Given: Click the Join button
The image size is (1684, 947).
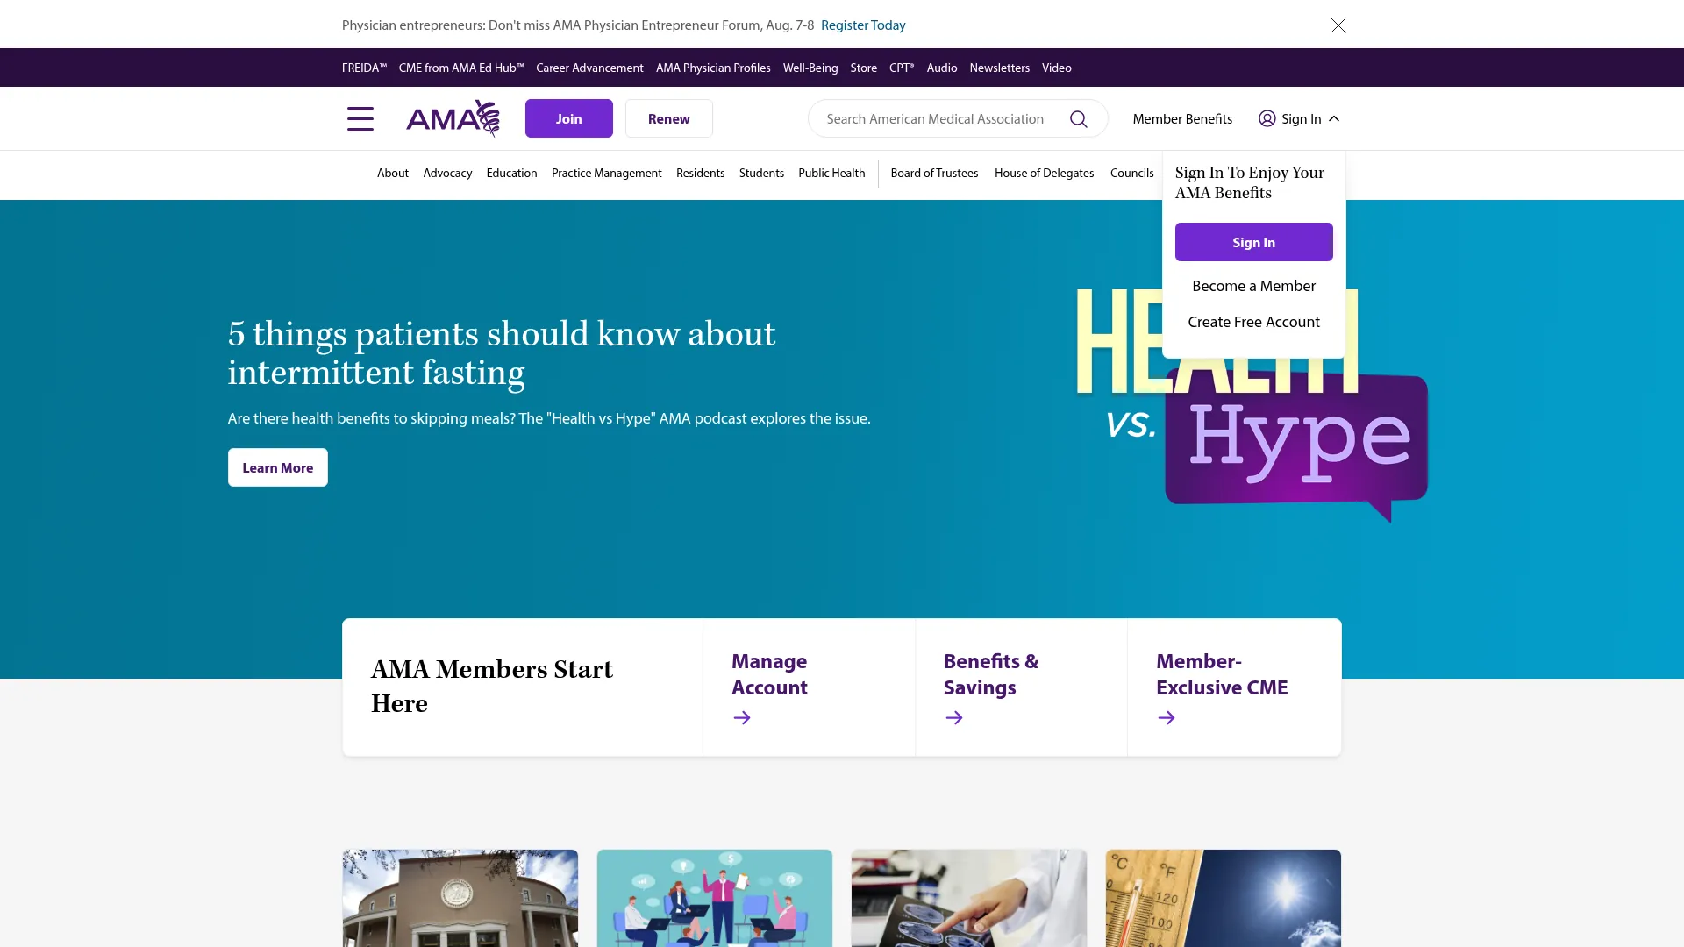Looking at the screenshot, I should [569, 118].
